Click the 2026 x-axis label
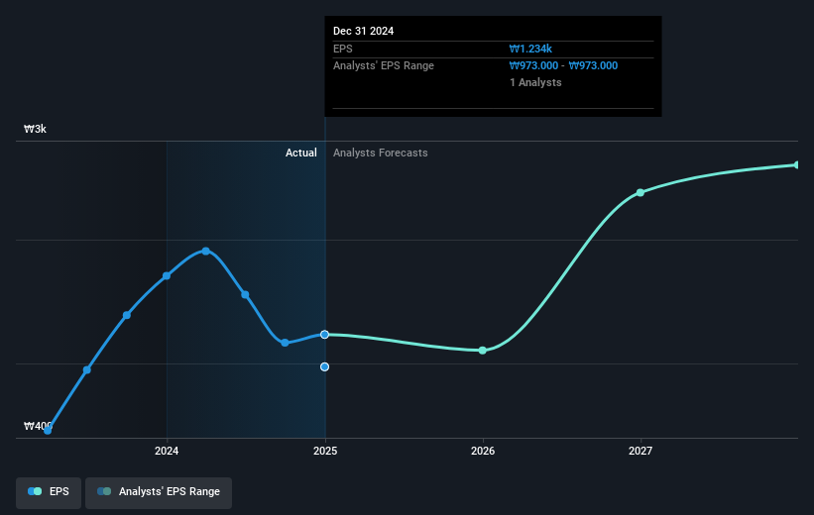 point(483,451)
